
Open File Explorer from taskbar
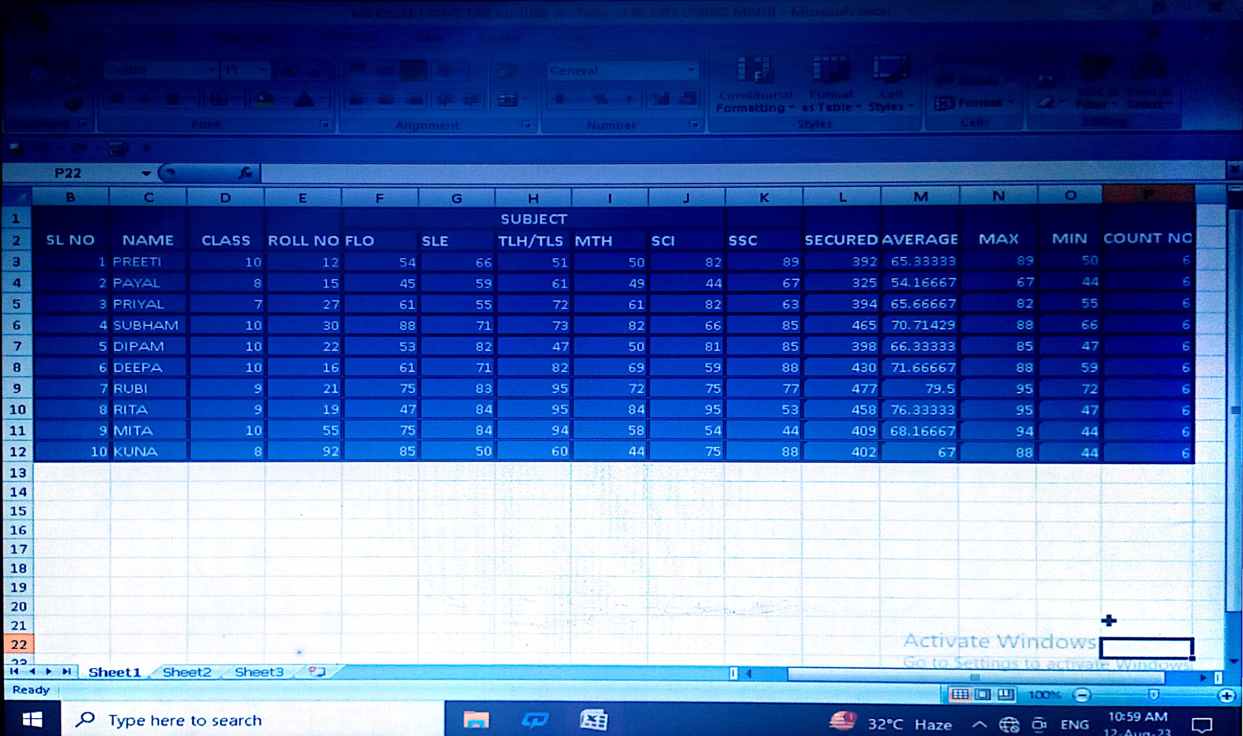(x=476, y=720)
